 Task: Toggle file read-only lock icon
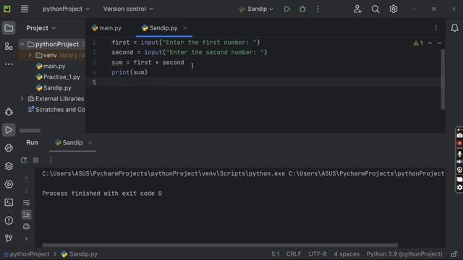point(454,254)
